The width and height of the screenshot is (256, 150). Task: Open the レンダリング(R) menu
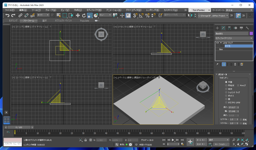coord(153,10)
